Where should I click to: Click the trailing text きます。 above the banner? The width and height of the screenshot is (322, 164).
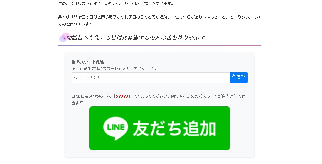78,103
